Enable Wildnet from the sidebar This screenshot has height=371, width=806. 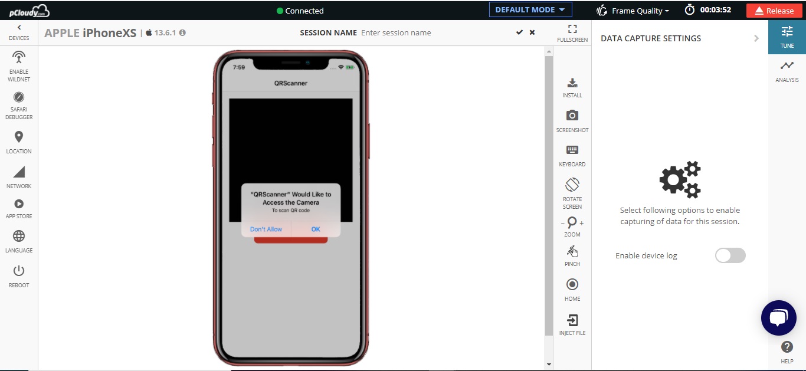[x=19, y=66]
